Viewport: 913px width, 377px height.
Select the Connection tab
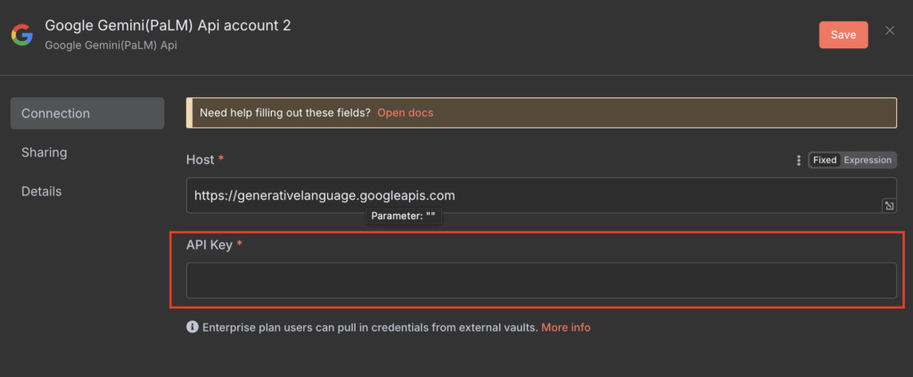pyautogui.click(x=87, y=113)
